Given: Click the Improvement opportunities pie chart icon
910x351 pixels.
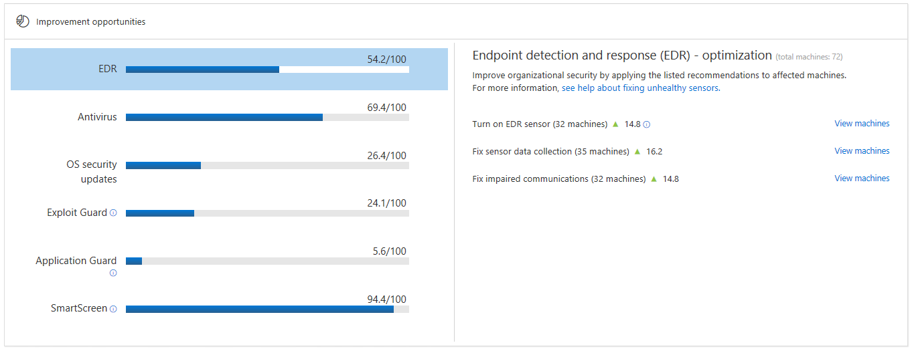Looking at the screenshot, I should [x=23, y=21].
